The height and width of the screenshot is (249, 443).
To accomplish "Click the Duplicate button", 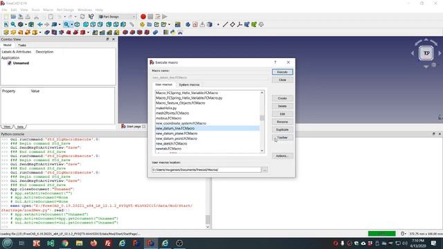I will click(282, 129).
